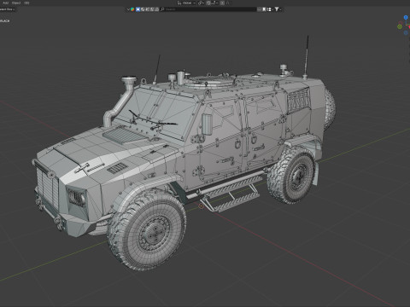Open the Select Box tool dropdown

click(8, 9)
